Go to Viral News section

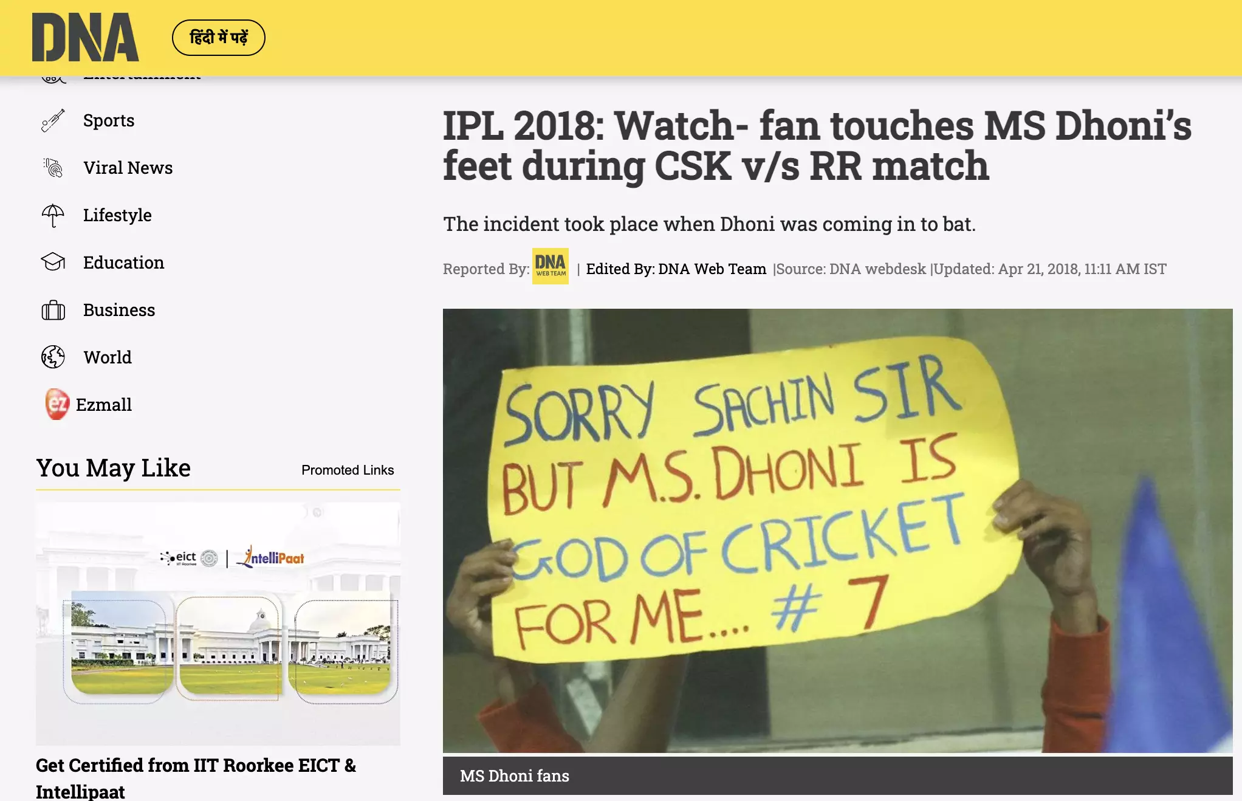click(x=128, y=168)
